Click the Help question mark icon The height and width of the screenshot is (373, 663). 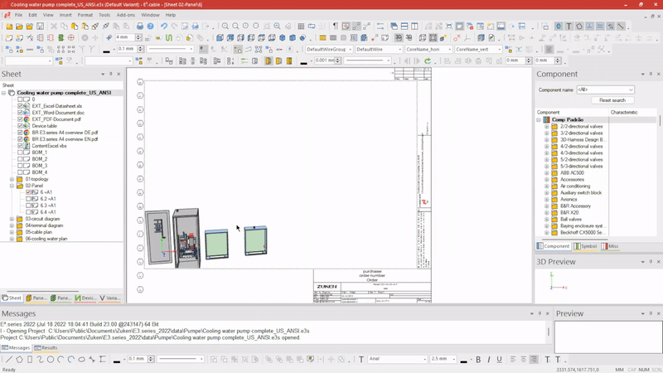pos(150,27)
